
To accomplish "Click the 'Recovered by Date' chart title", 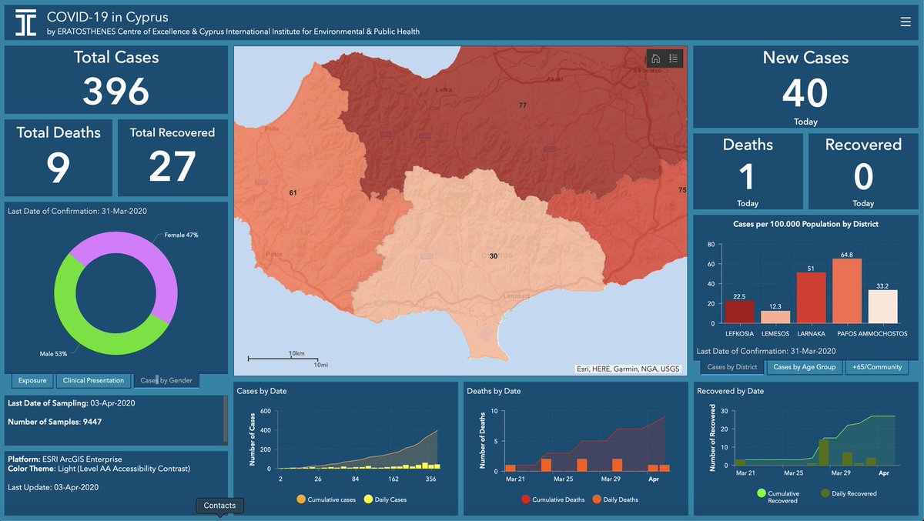I will 730,391.
